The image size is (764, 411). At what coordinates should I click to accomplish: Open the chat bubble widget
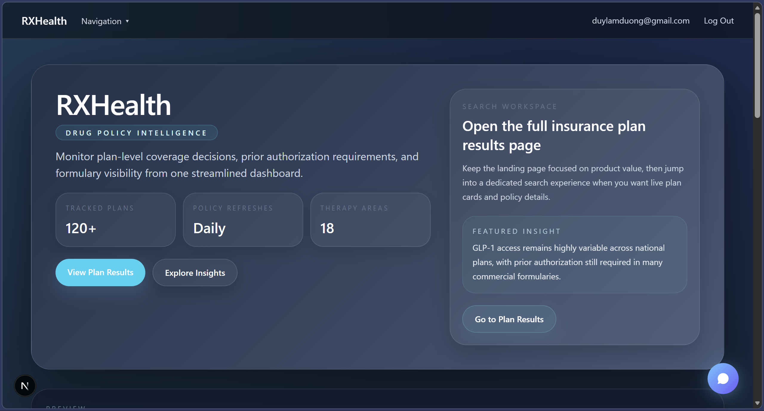(723, 379)
